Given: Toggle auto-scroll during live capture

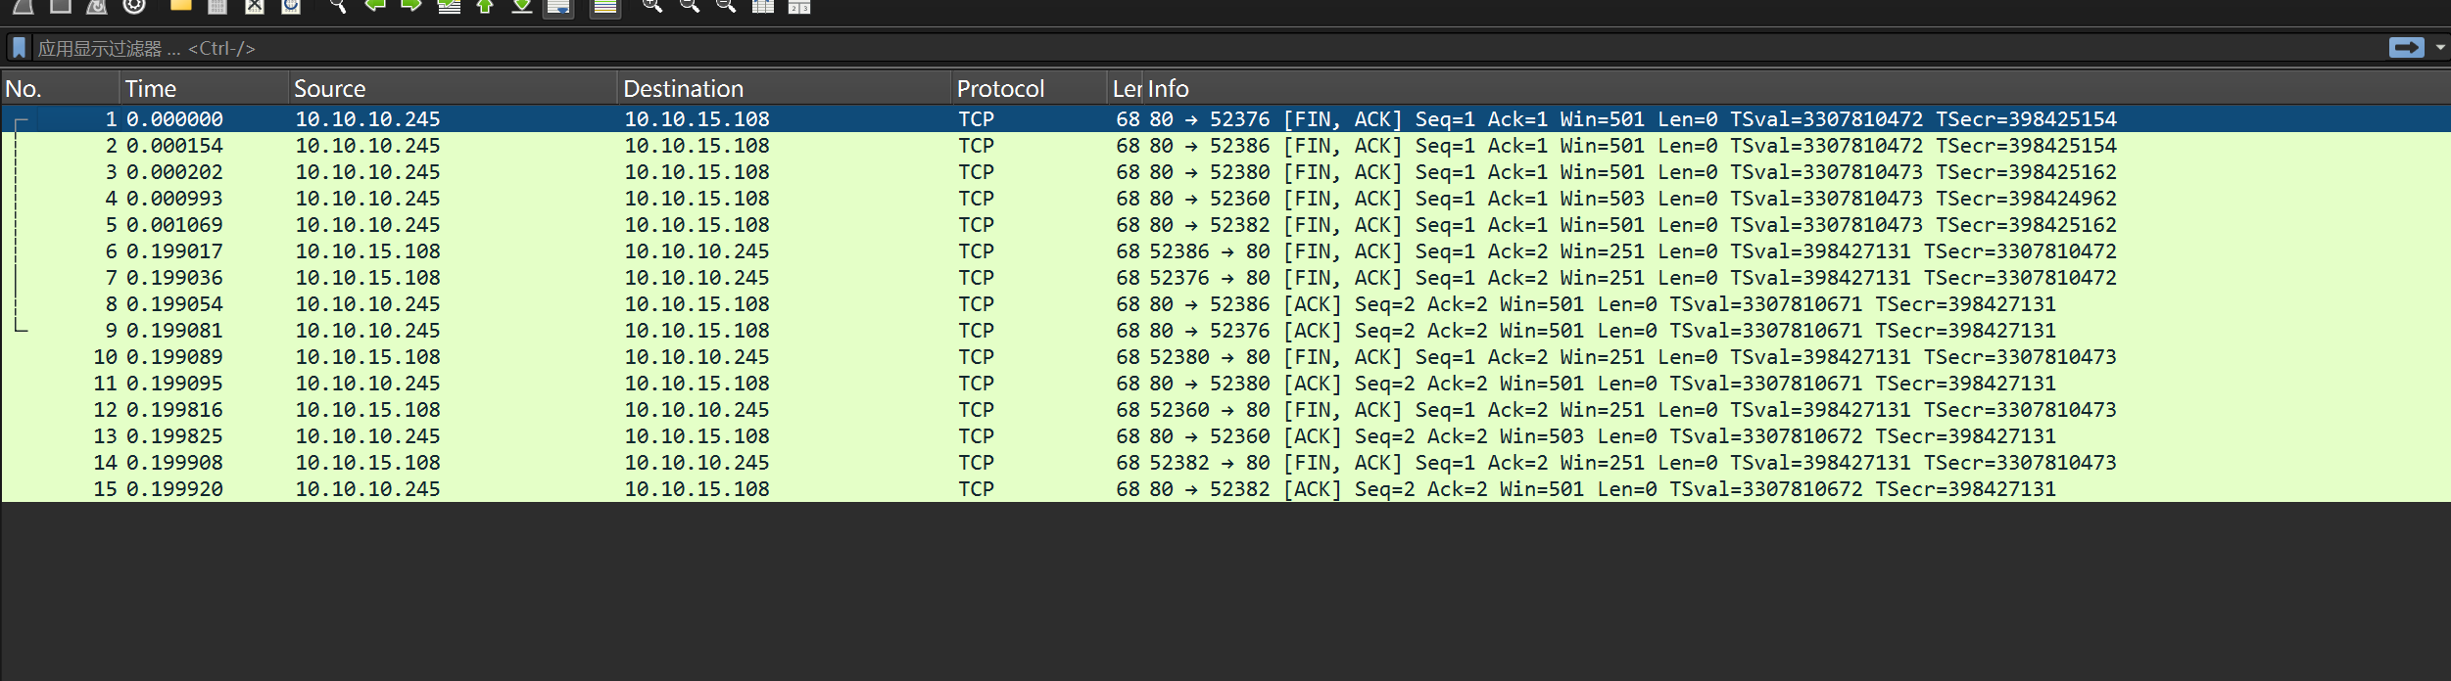Looking at the screenshot, I should pos(558,7).
